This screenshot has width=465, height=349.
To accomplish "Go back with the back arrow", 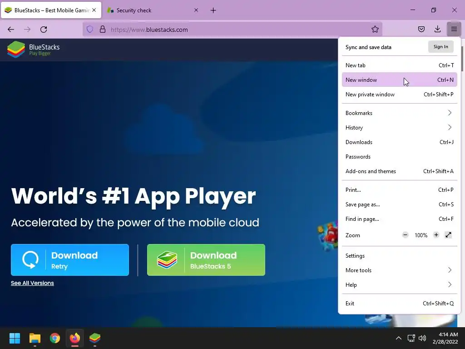I will tap(11, 30).
